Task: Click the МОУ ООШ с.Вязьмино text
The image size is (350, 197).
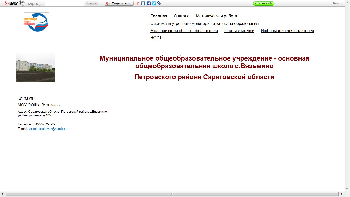Action: coord(39,105)
